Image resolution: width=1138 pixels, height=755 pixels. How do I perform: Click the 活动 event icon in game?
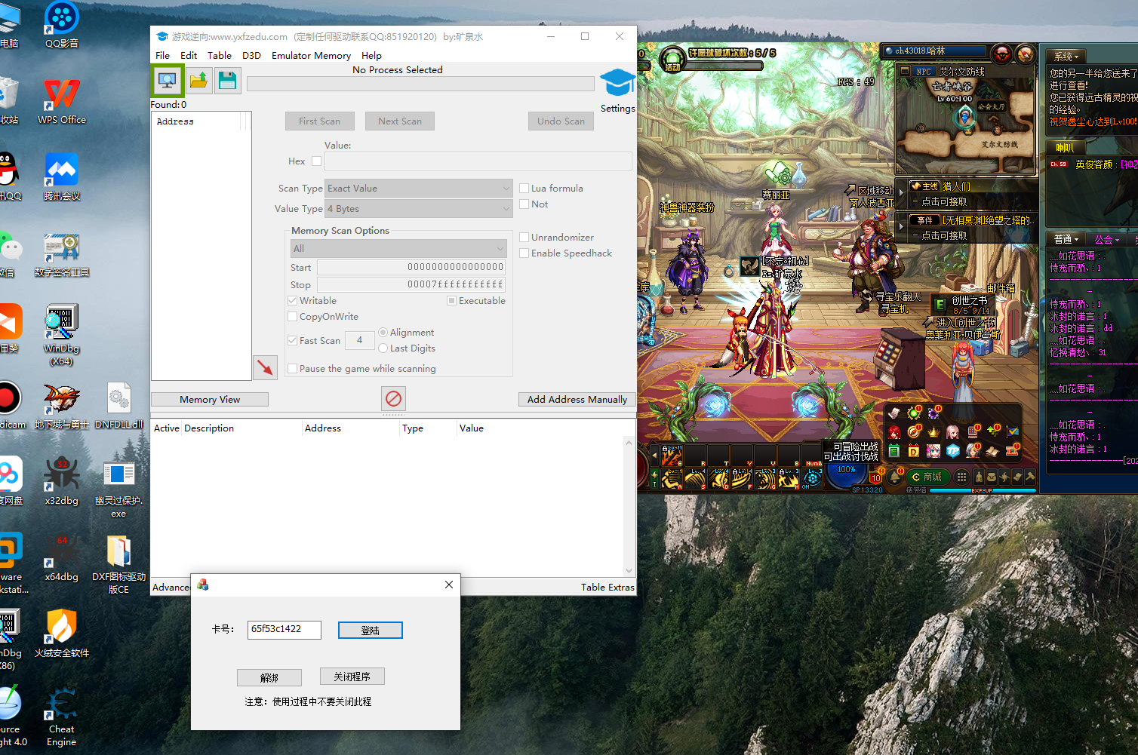[x=672, y=59]
